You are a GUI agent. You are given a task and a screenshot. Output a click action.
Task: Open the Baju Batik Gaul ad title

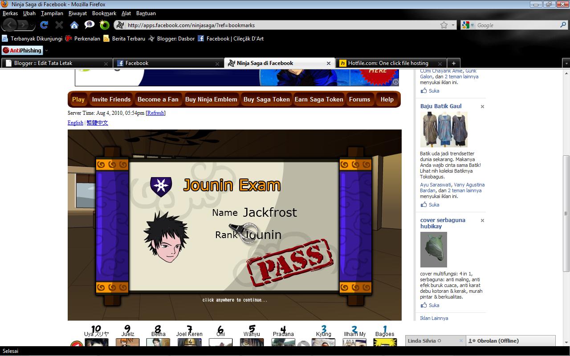(x=441, y=106)
